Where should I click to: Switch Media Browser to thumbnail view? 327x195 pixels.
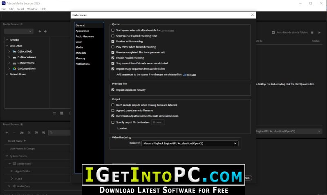click(62, 113)
